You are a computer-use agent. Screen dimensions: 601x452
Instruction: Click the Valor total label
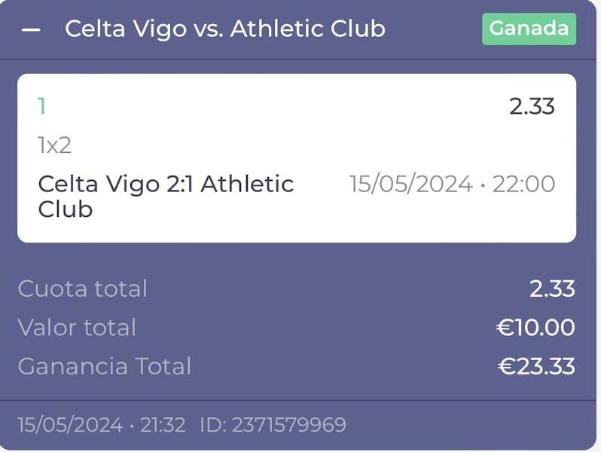click(x=77, y=328)
